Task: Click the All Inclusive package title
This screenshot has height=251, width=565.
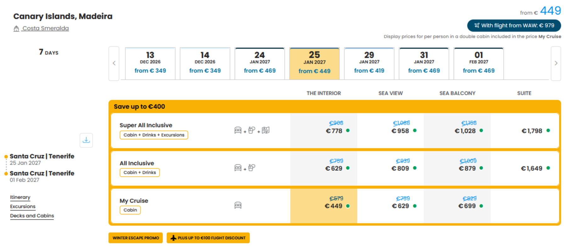Action: pos(137,163)
